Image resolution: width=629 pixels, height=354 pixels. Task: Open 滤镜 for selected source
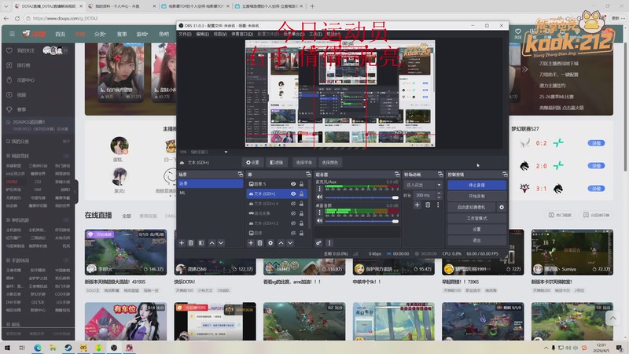(x=277, y=163)
